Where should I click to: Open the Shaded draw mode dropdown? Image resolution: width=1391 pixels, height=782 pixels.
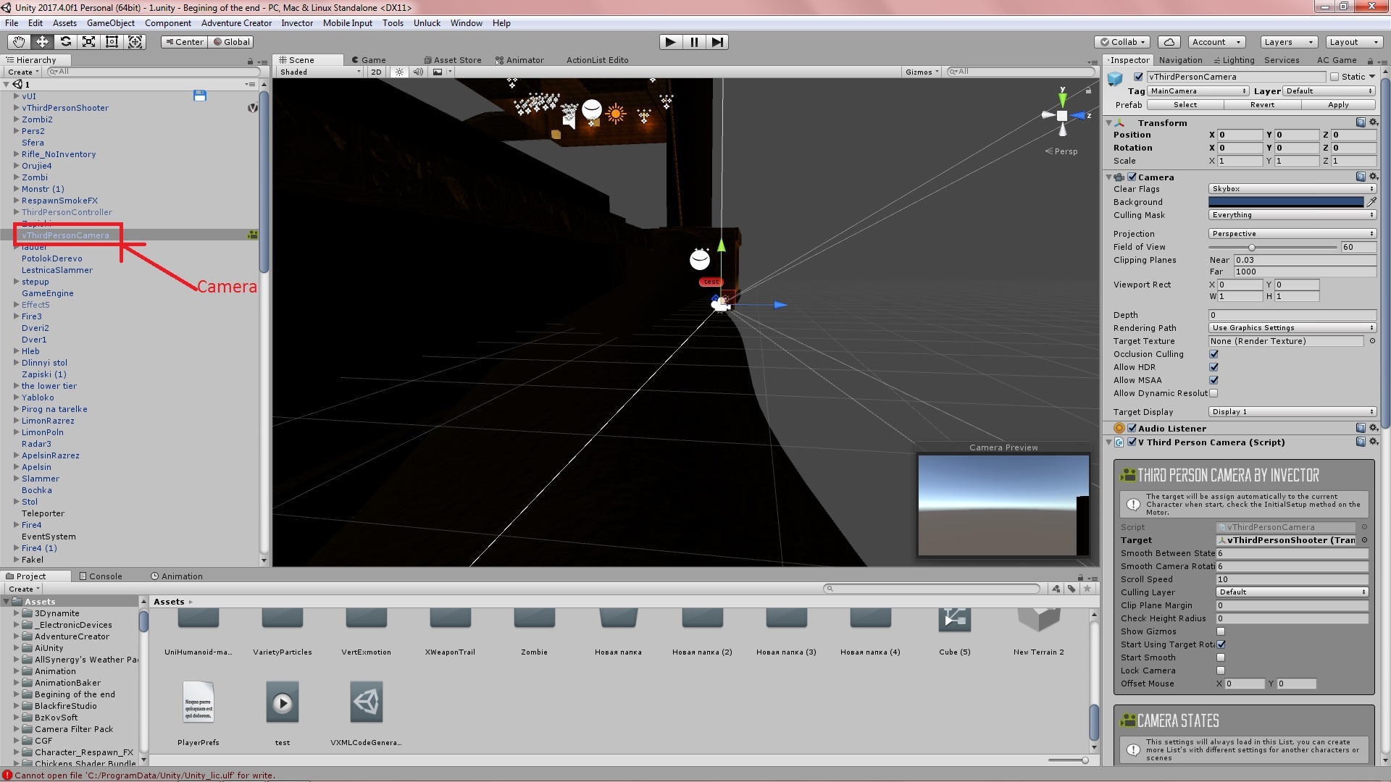click(x=320, y=72)
